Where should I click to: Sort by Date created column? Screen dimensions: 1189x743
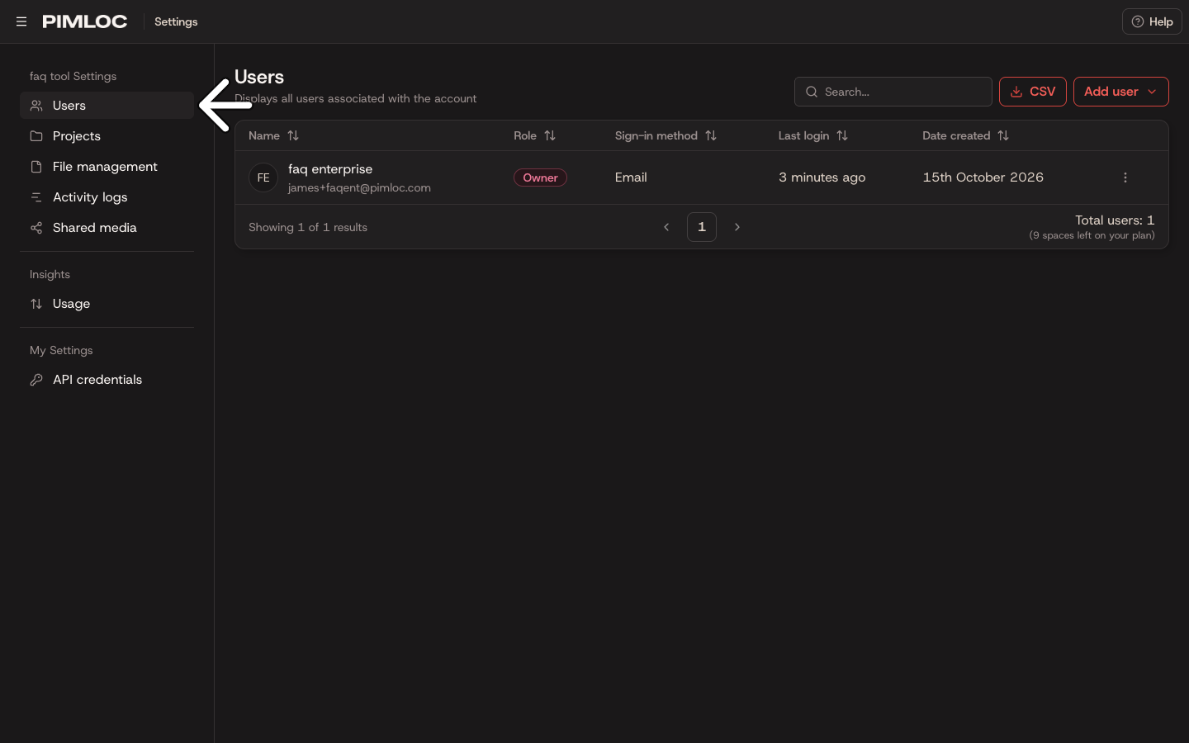[x=966, y=135]
